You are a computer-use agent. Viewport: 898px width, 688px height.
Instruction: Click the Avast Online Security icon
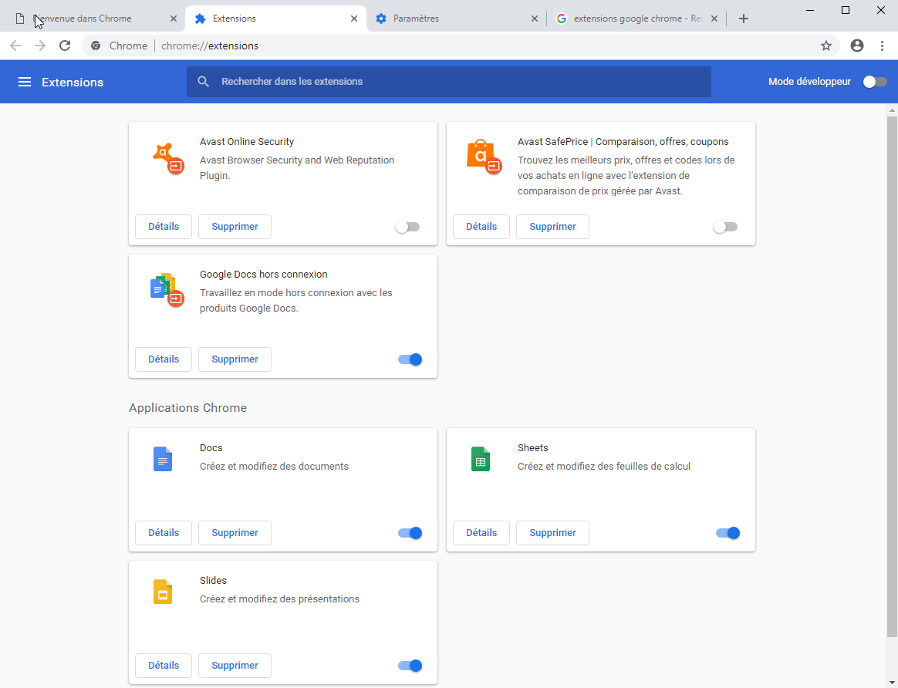167,157
